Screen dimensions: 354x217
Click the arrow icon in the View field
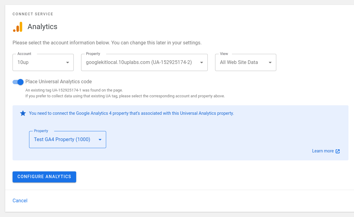click(x=270, y=62)
